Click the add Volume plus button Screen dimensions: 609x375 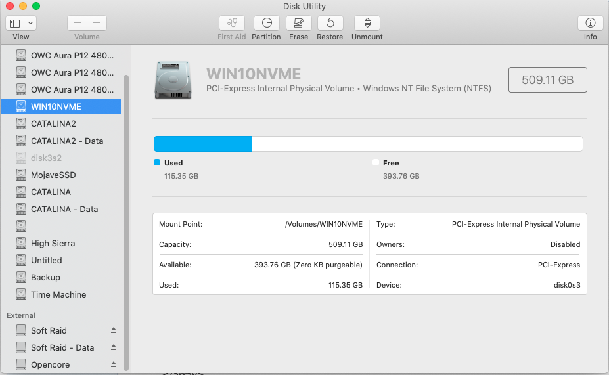click(78, 23)
